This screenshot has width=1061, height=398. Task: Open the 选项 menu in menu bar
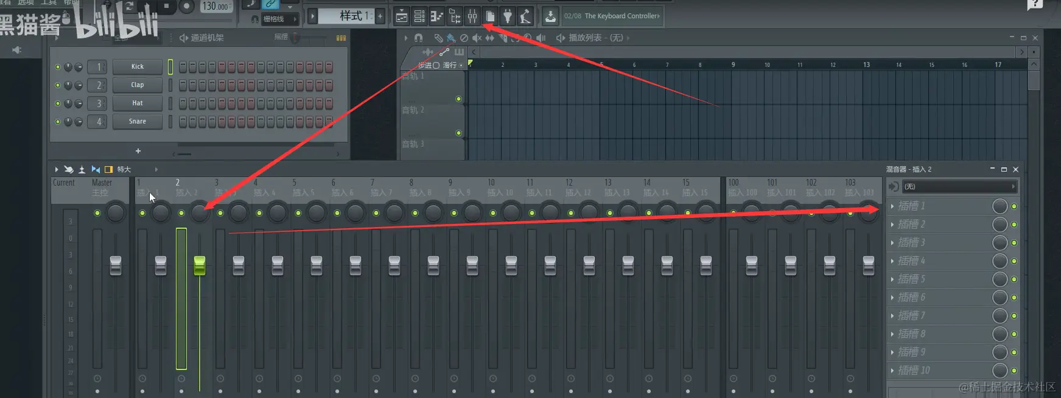26,2
